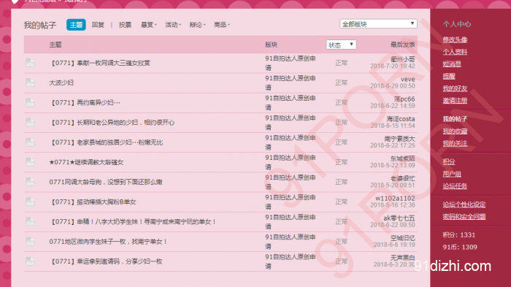Switch to the 投票 tab

125,25
